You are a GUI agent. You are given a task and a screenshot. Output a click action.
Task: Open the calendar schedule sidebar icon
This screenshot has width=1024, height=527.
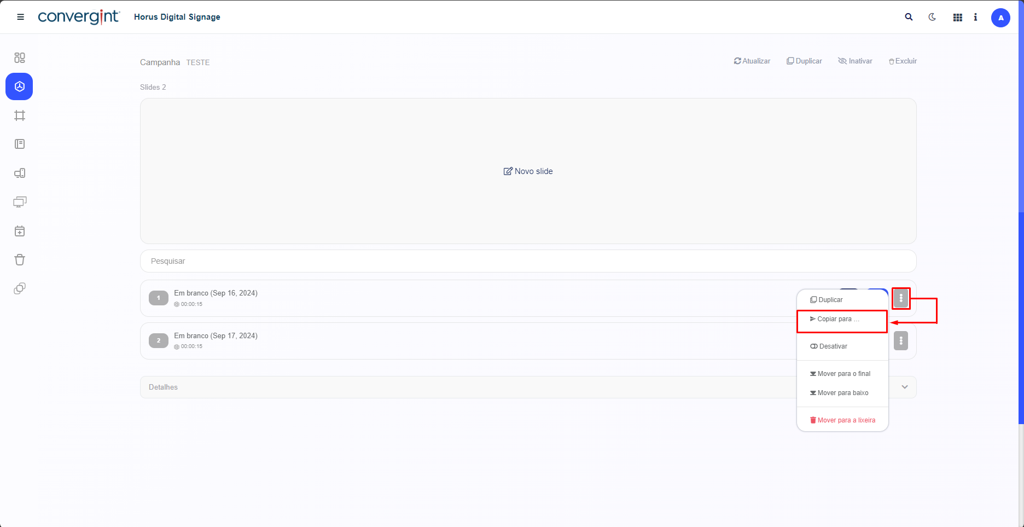20,231
